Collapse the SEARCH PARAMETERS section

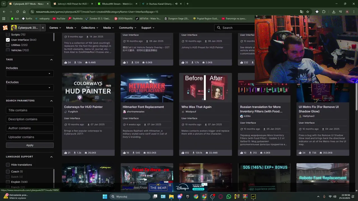point(51,100)
